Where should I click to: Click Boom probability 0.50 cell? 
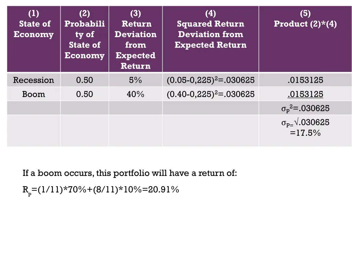[x=85, y=94]
